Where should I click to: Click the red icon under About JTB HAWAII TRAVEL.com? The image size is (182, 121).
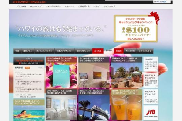(20, 63)
